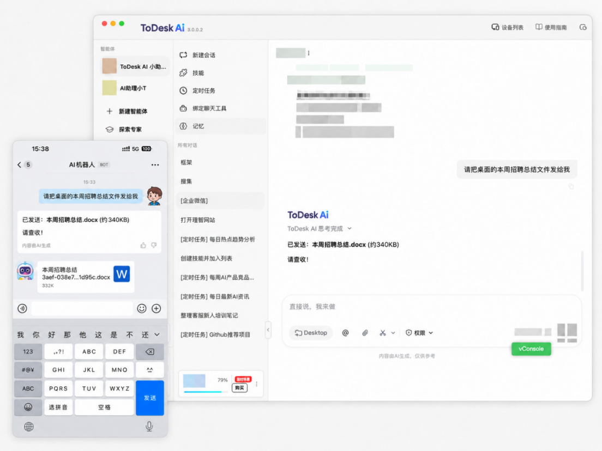Viewport: 602px width, 451px height.
Task: Open the three-dot menu beside the blurred title
Action: tap(309, 53)
